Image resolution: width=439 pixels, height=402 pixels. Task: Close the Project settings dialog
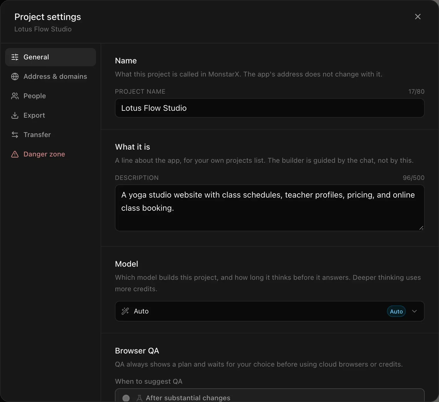[x=418, y=17]
